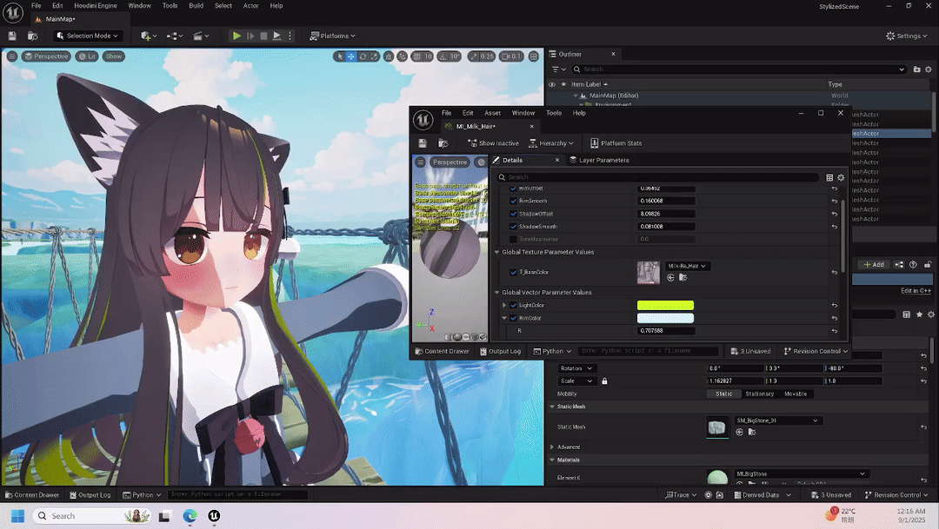Collapse the RimColor vector parameter
This screenshot has height=529, width=939.
click(x=504, y=319)
